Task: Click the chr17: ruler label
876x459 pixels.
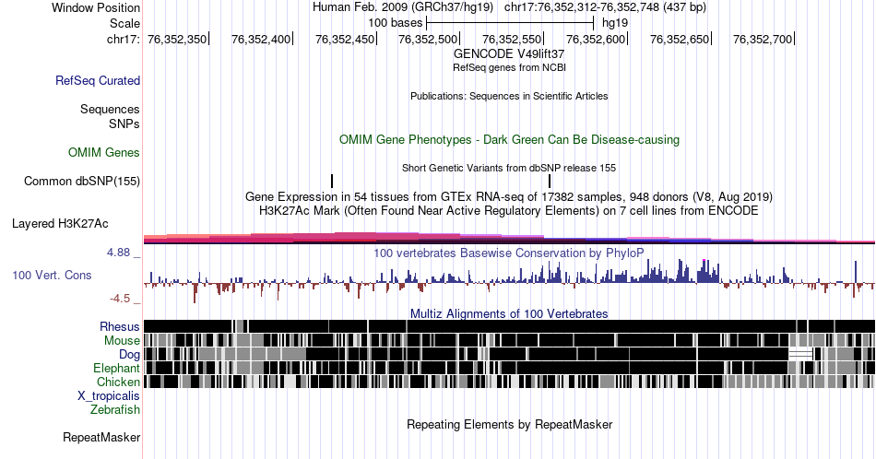Action: point(123,39)
